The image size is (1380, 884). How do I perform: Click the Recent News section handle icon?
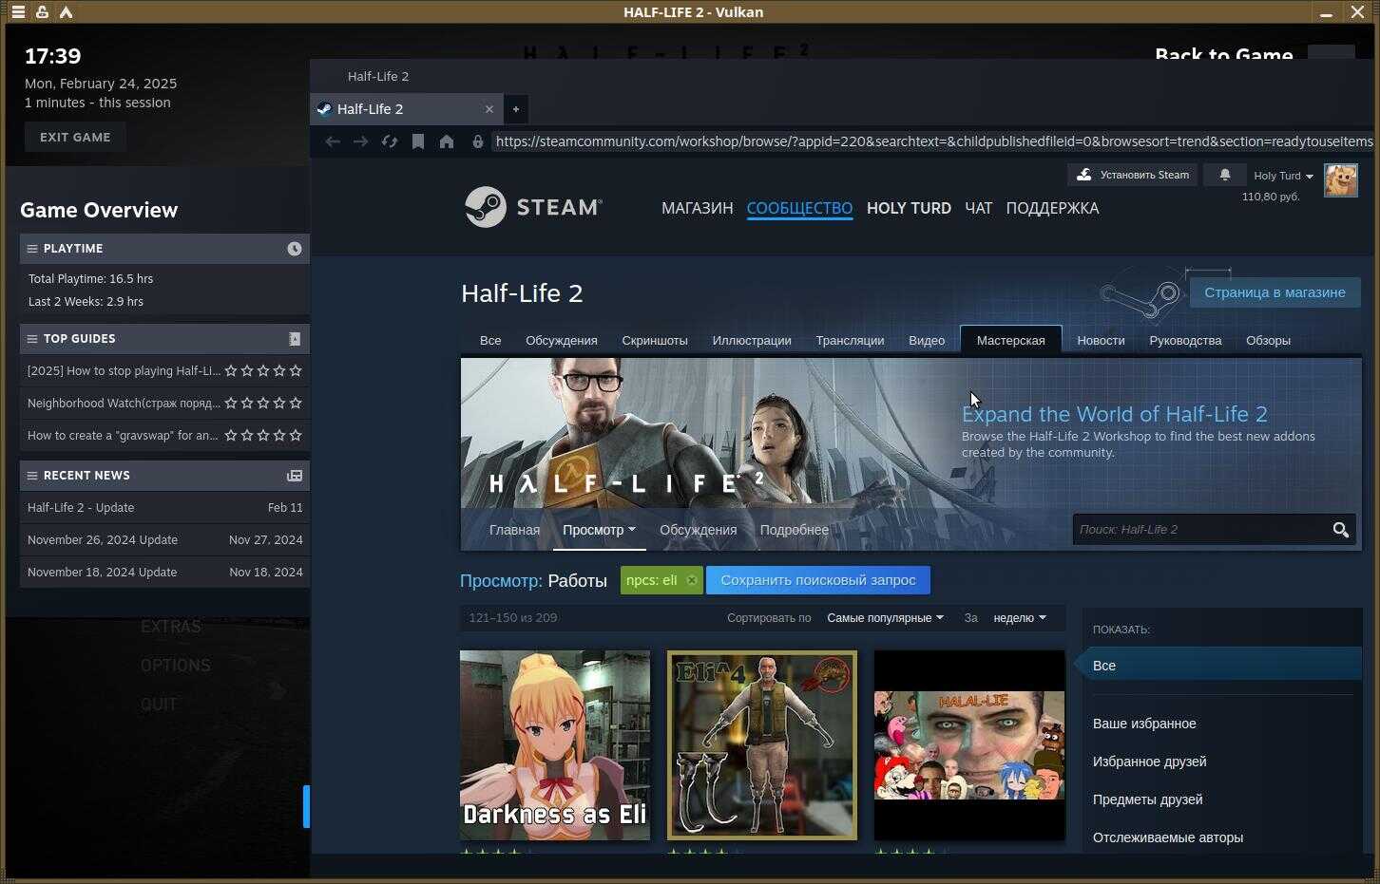coord(32,476)
